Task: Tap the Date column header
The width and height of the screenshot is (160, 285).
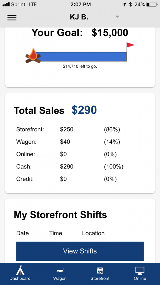Action: point(22,233)
